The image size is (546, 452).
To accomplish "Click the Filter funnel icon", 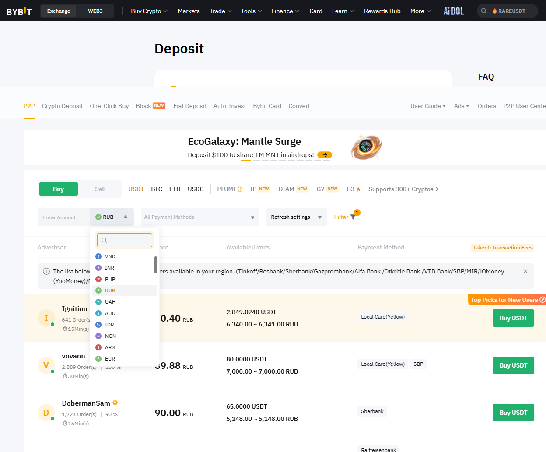I will pyautogui.click(x=353, y=217).
